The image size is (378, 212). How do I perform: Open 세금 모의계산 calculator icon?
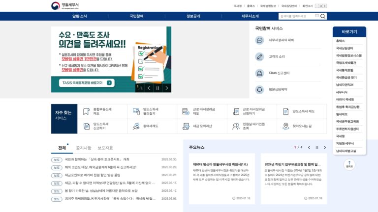tap(186, 126)
